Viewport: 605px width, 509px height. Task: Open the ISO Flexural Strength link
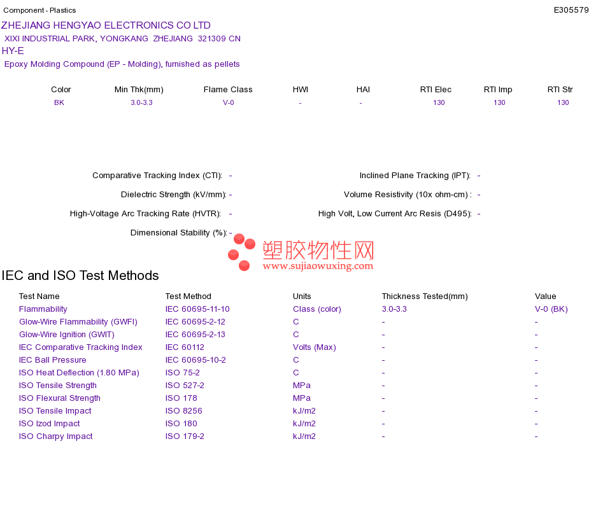click(59, 398)
